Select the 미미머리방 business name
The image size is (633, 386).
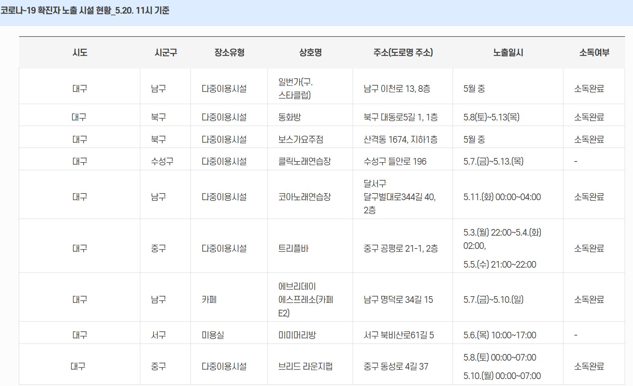coord(297,335)
